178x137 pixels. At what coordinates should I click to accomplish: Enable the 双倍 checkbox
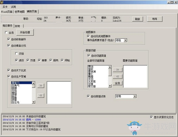point(16,54)
